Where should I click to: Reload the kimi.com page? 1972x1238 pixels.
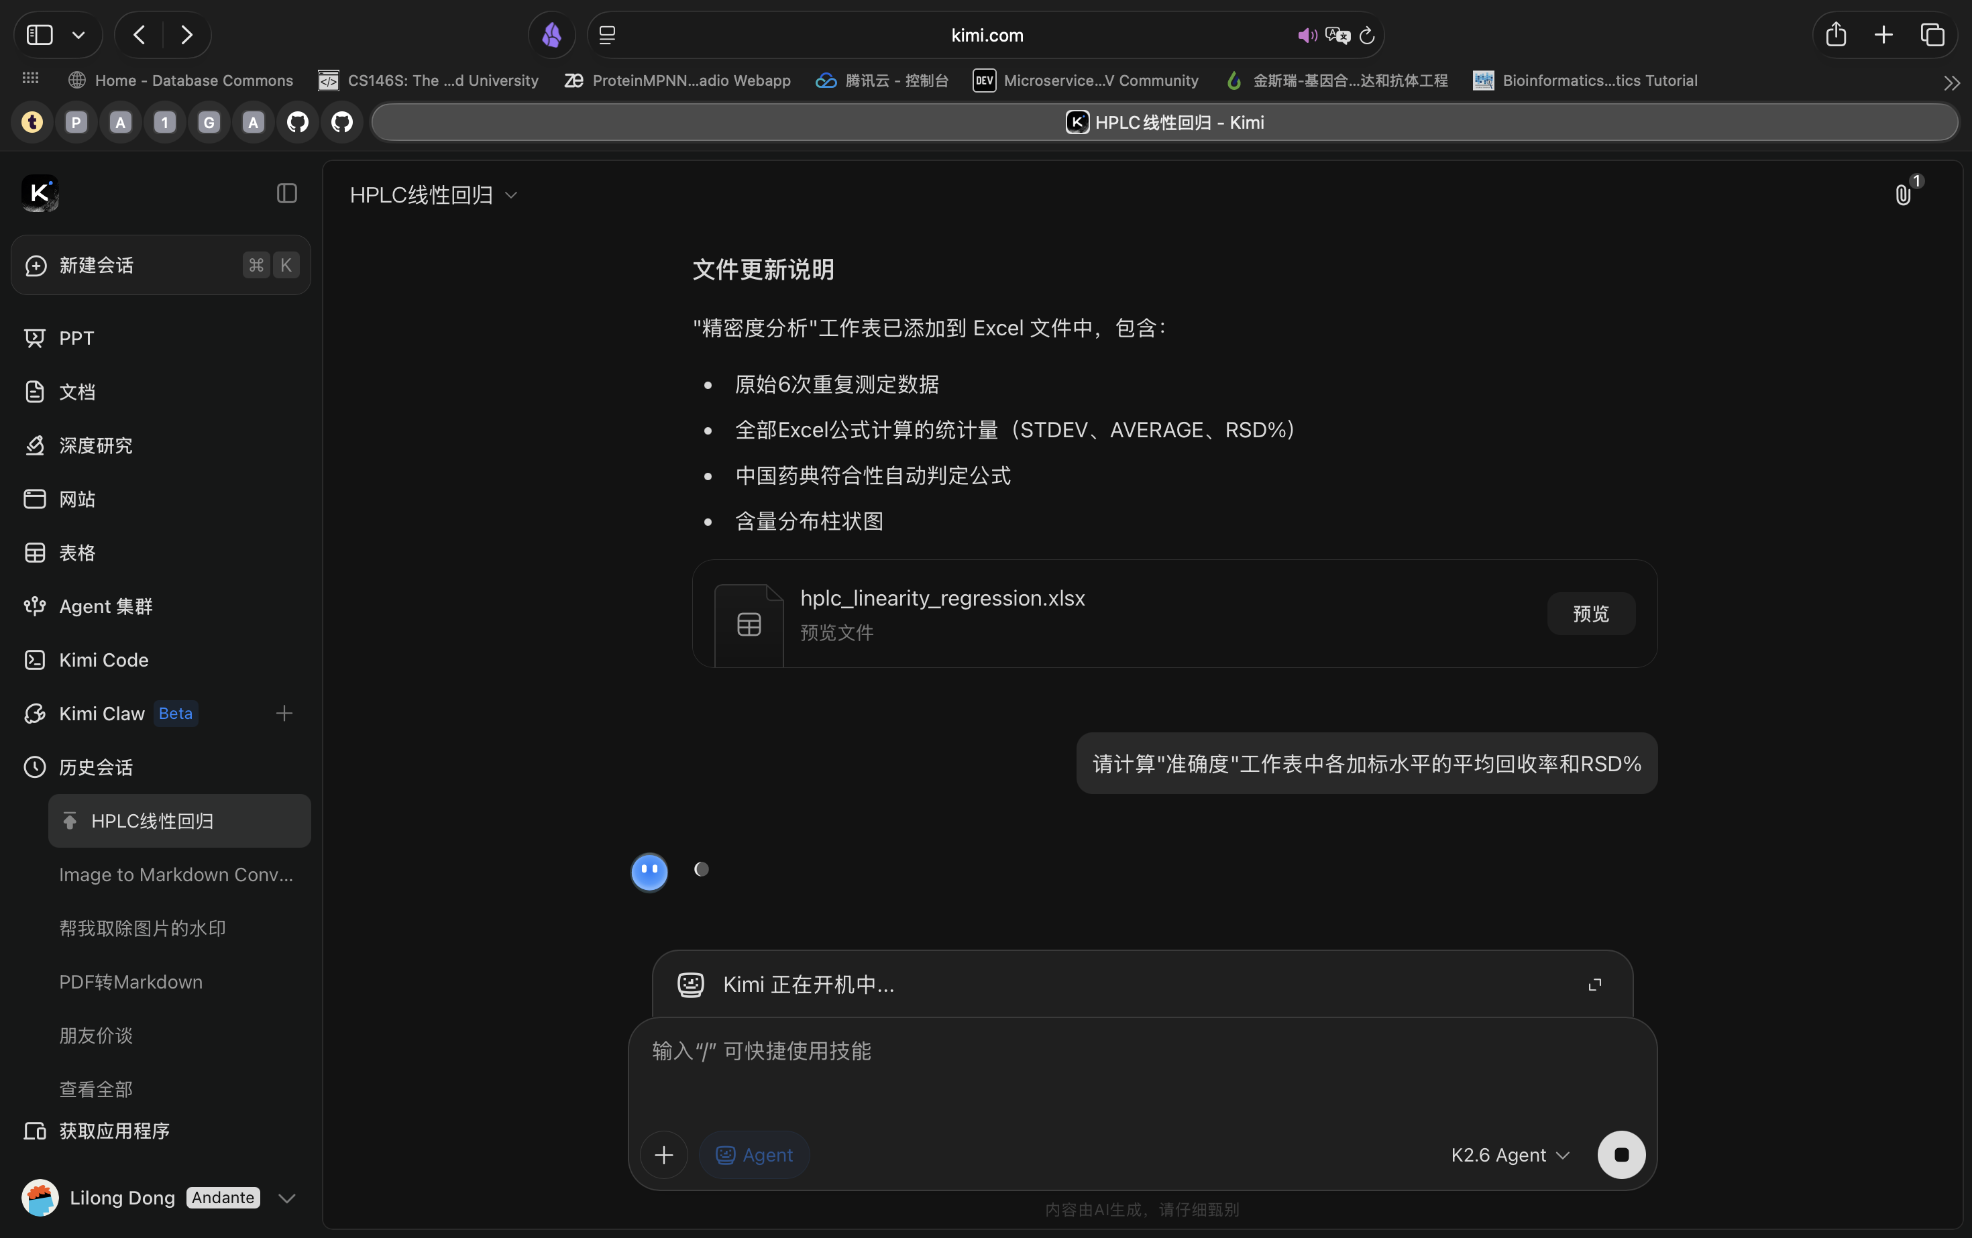pyautogui.click(x=1366, y=35)
